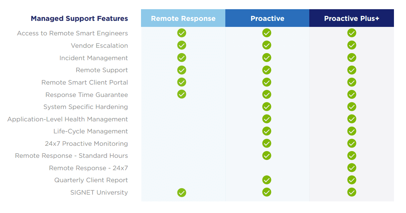Click System Specific Hardening checkmark under Proactive

(267, 106)
